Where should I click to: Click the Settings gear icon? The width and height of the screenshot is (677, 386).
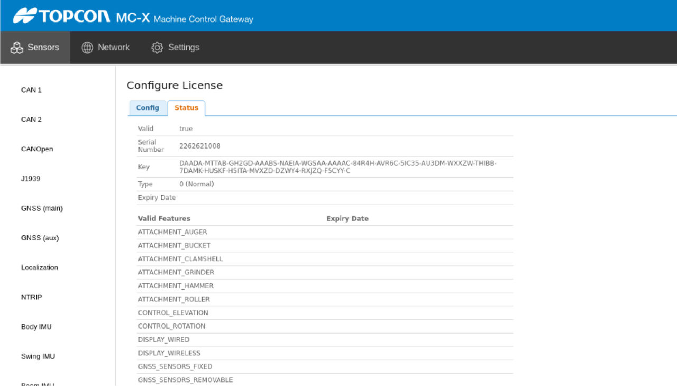click(x=157, y=48)
